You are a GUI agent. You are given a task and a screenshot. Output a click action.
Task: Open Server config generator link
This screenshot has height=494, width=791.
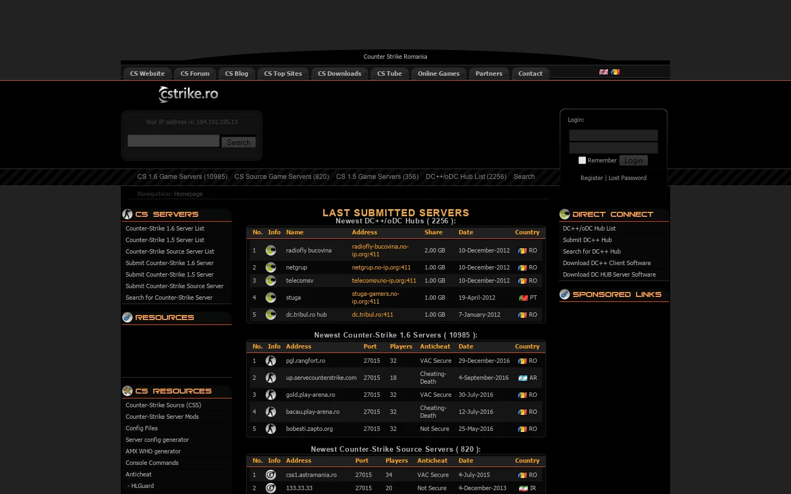(157, 440)
